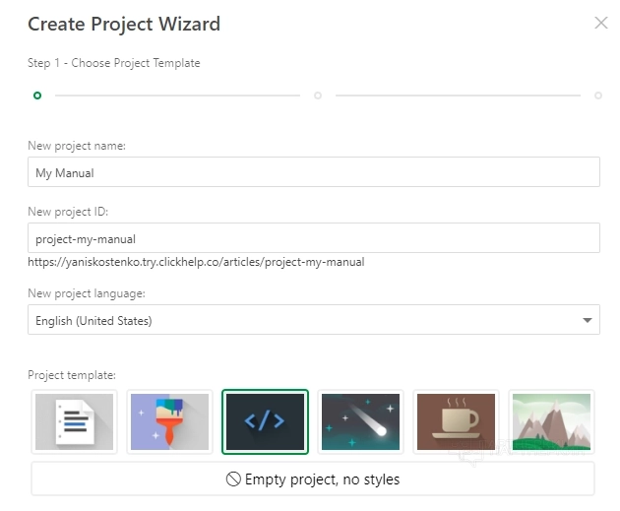The image size is (620, 511).
Task: Click the Project template label
Action: [72, 375]
